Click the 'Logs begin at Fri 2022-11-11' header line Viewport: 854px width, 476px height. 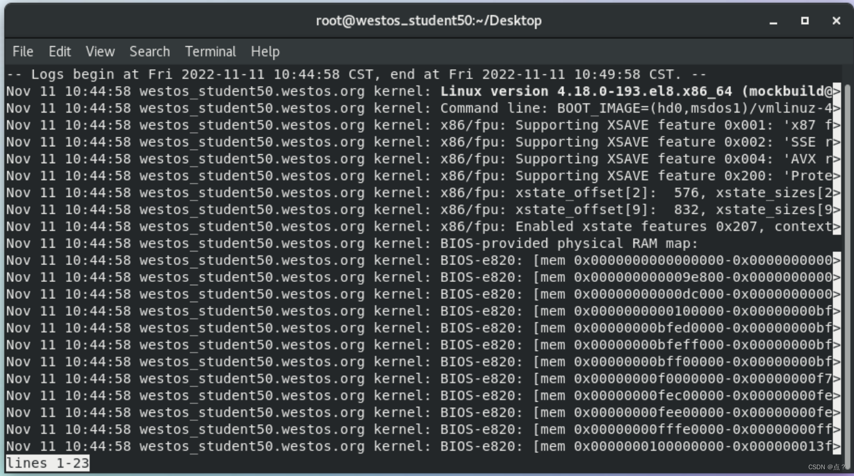pos(356,74)
